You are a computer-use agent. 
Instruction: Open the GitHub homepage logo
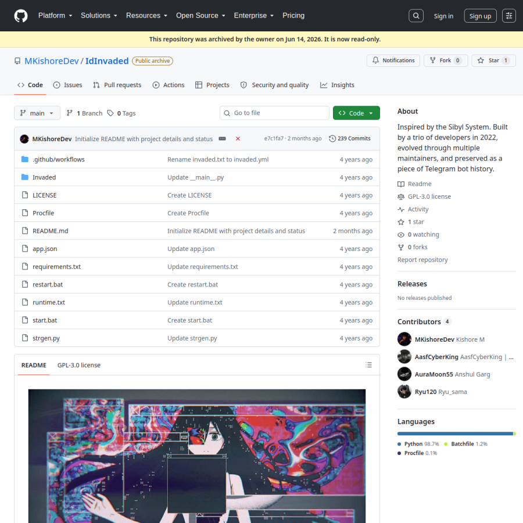tap(21, 16)
